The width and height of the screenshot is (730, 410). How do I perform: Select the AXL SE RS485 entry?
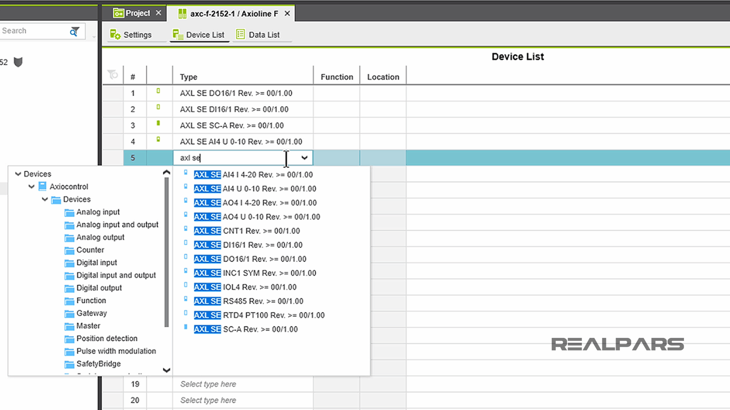point(248,301)
